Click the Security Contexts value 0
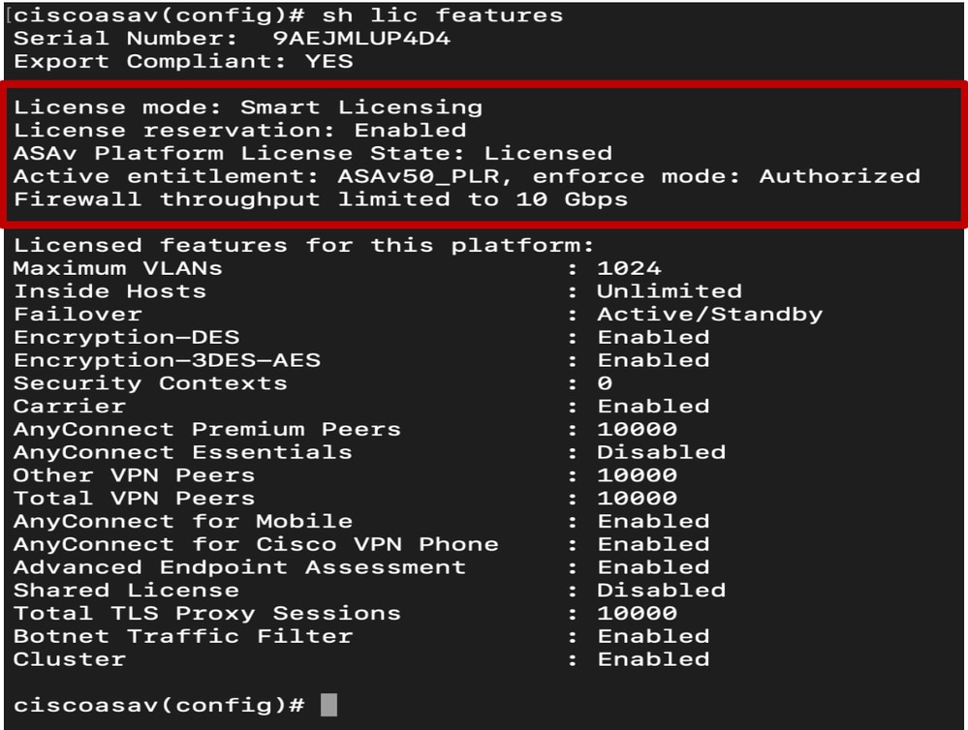Screen dimensions: 968x730 point(605,383)
